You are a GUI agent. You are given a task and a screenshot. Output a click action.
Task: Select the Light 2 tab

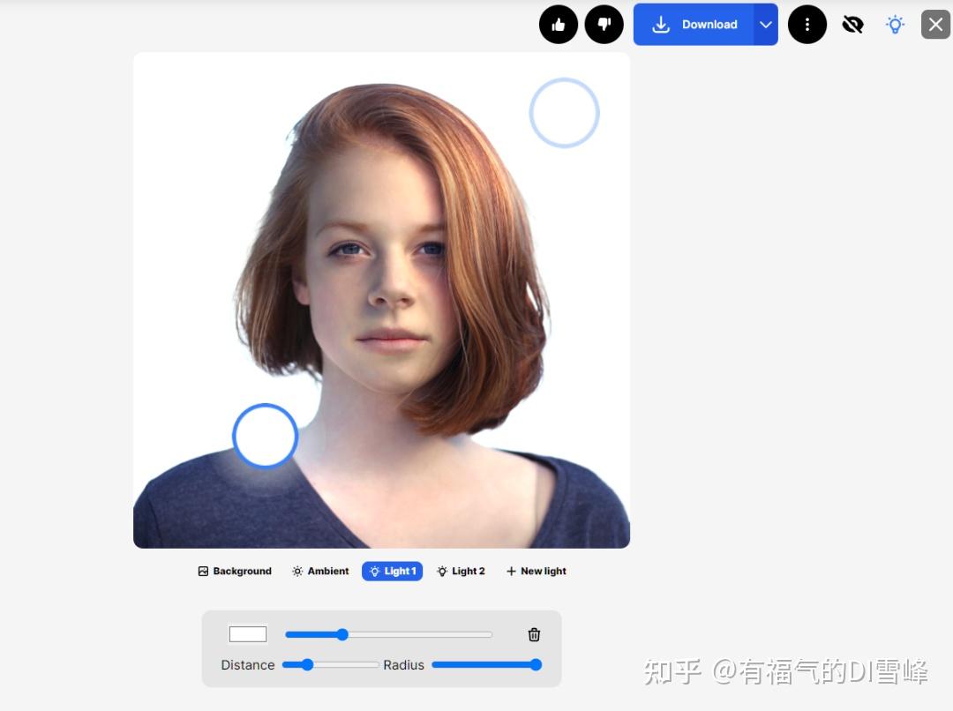tap(461, 572)
